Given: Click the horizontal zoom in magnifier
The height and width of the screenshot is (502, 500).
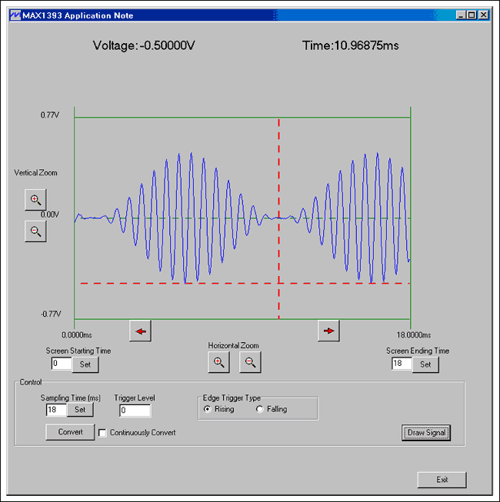Looking at the screenshot, I should tap(218, 362).
